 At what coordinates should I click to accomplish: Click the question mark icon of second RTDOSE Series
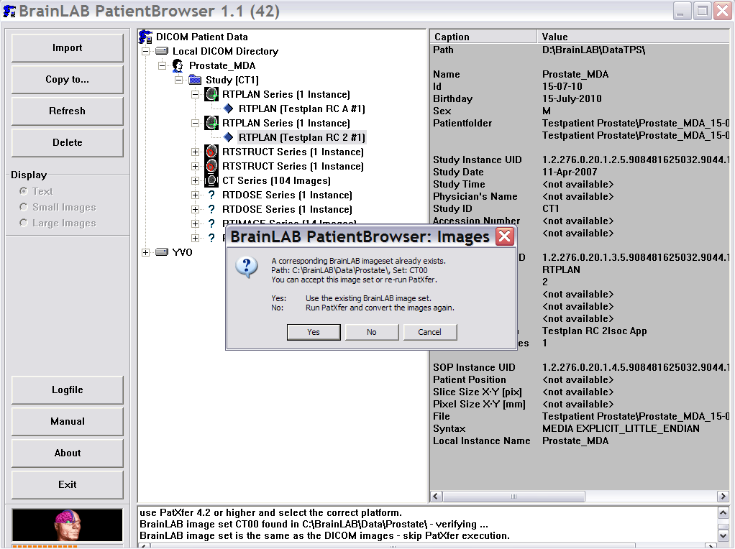pyautogui.click(x=211, y=209)
